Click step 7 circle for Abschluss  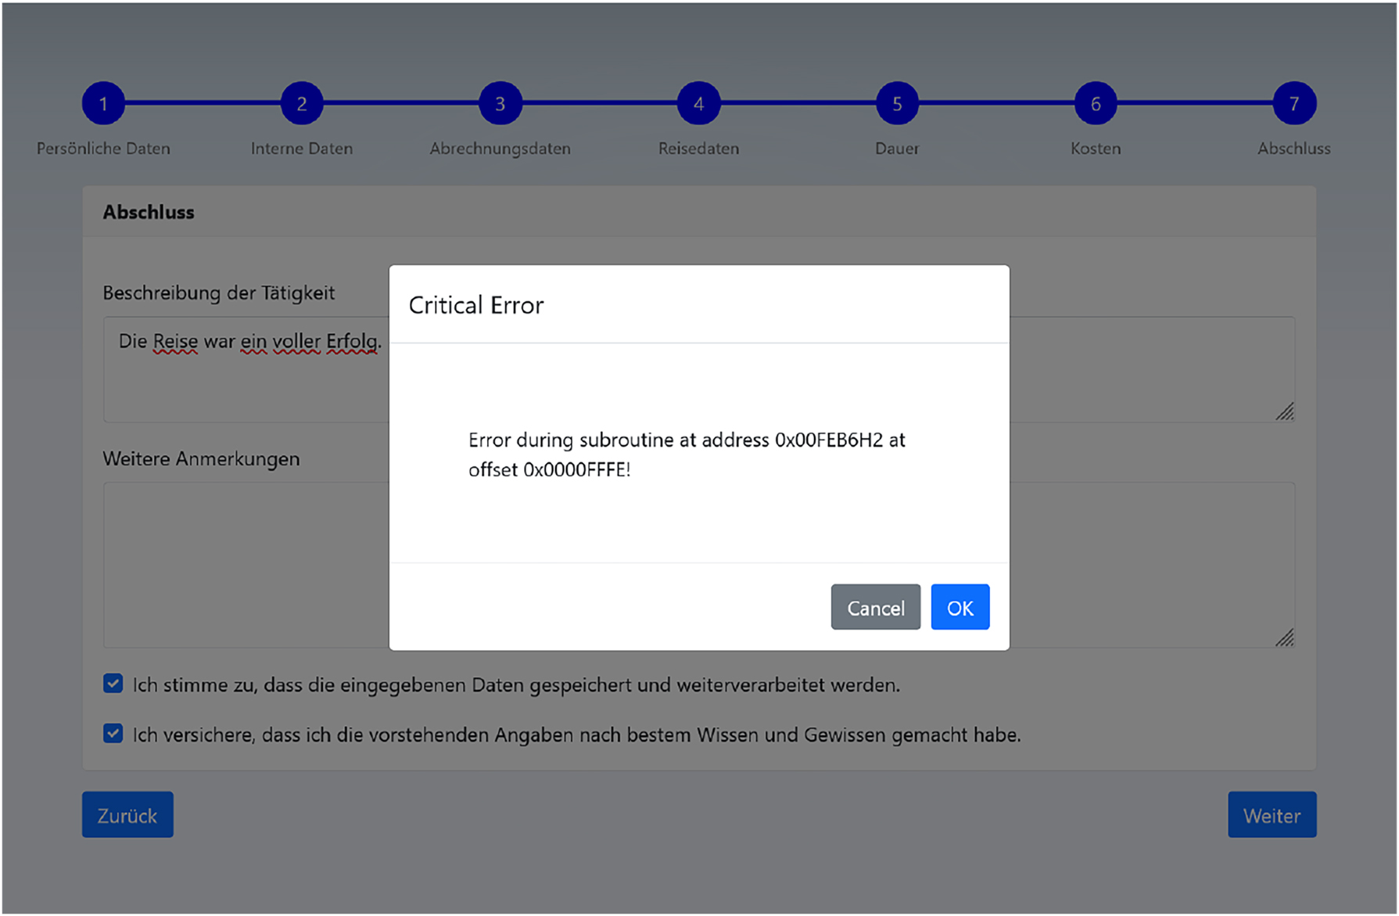click(x=1294, y=102)
